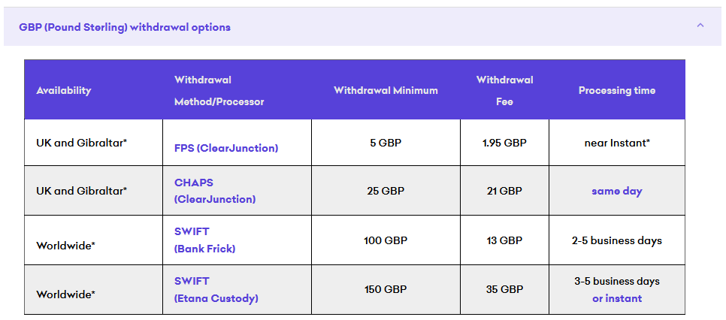
Task: Open the FPS (ClearJunction) link
Action: click(x=226, y=148)
